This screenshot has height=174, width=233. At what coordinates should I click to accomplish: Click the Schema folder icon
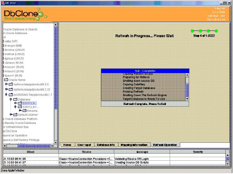click(x=24, y=111)
